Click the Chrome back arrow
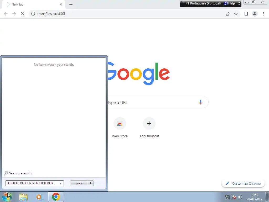This screenshot has height=202, width=269. (6, 14)
